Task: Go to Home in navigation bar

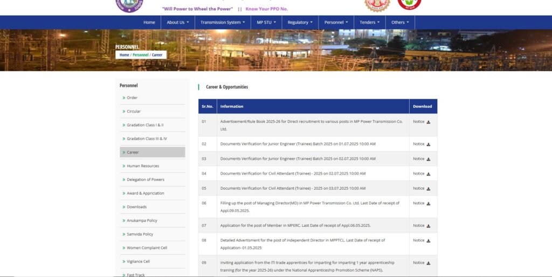Action: (x=149, y=23)
